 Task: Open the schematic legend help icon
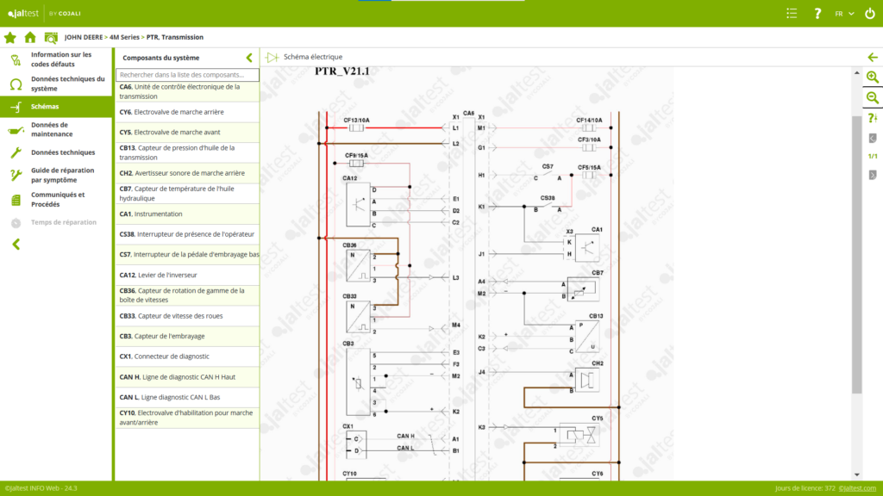pyautogui.click(x=873, y=118)
